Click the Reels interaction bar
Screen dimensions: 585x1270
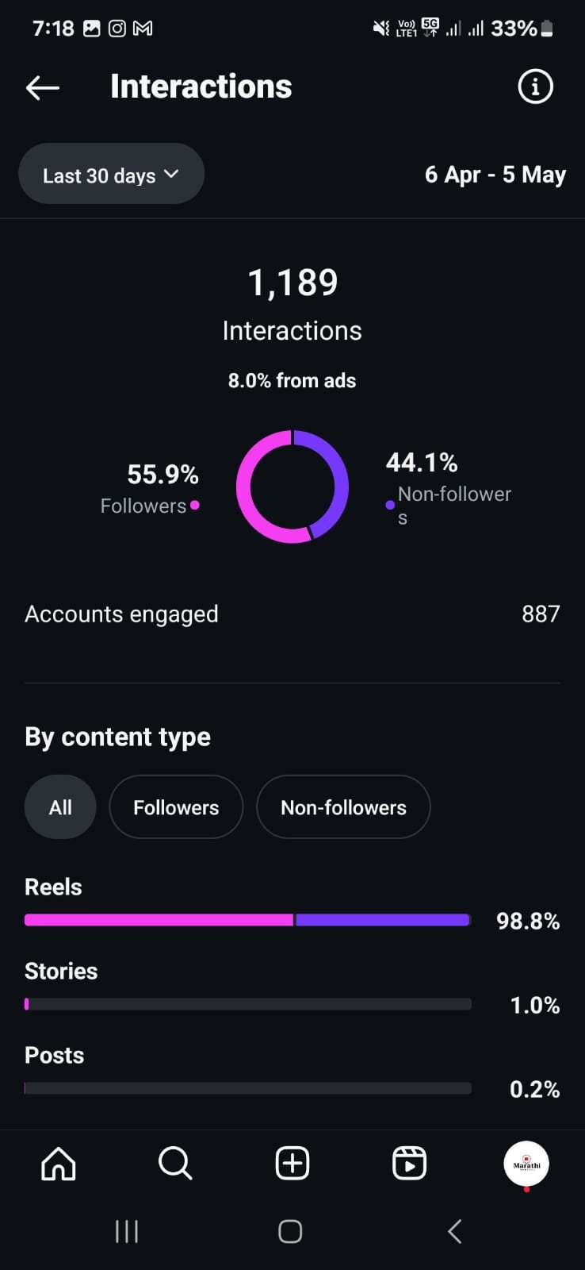pyautogui.click(x=248, y=920)
